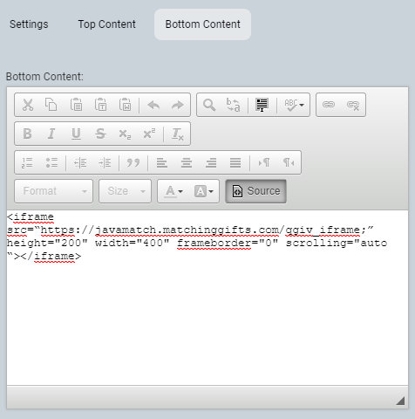This screenshot has height=419, width=415.
Task: Open Find with magnifier icon
Action: coord(209,105)
